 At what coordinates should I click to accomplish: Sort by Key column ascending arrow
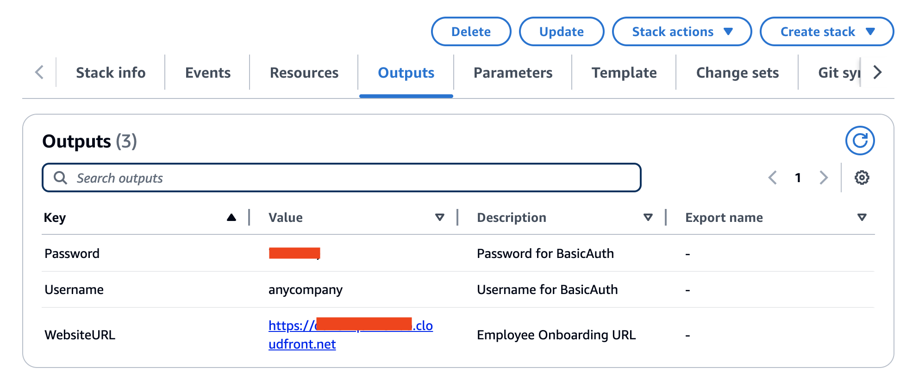pyautogui.click(x=231, y=217)
